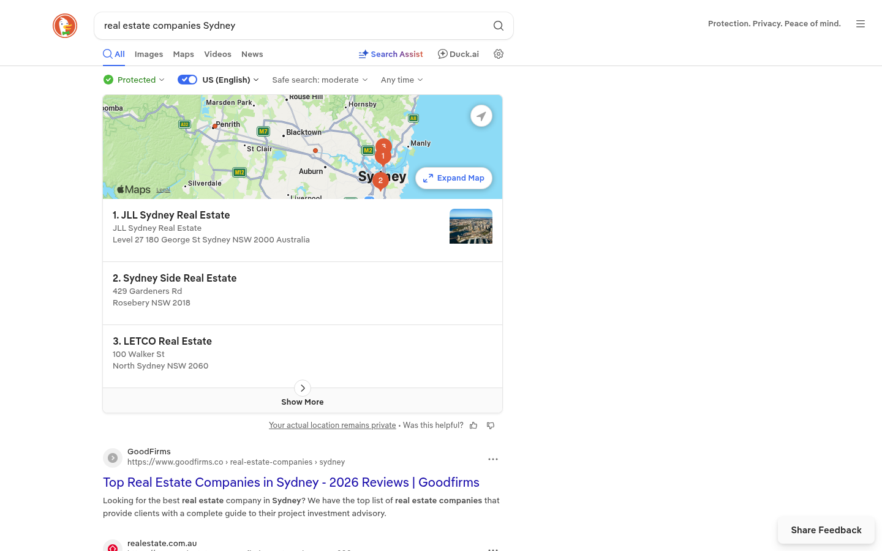Open the US (English) region dropdown

coord(231,80)
